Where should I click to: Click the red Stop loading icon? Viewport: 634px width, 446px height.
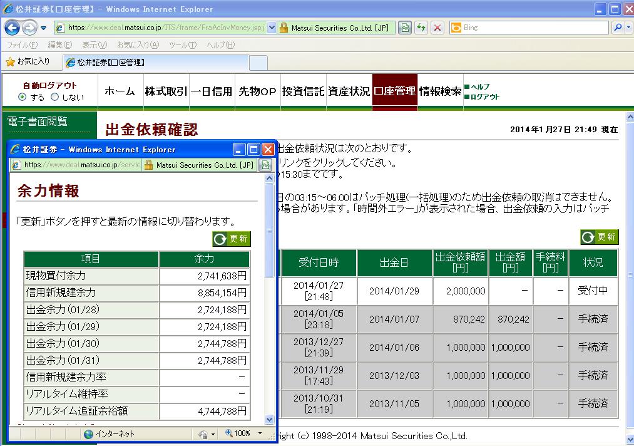coord(437,28)
